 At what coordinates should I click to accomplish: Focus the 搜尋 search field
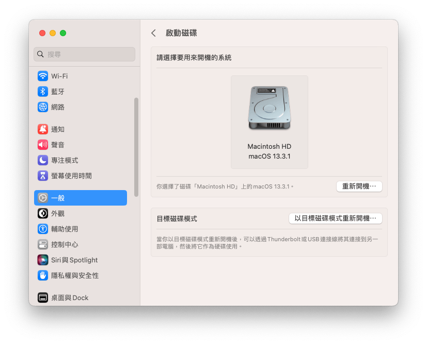[85, 54]
